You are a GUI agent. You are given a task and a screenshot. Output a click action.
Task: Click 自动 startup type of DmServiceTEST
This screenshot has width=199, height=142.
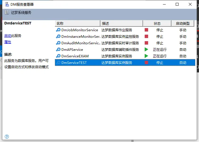(x=183, y=63)
